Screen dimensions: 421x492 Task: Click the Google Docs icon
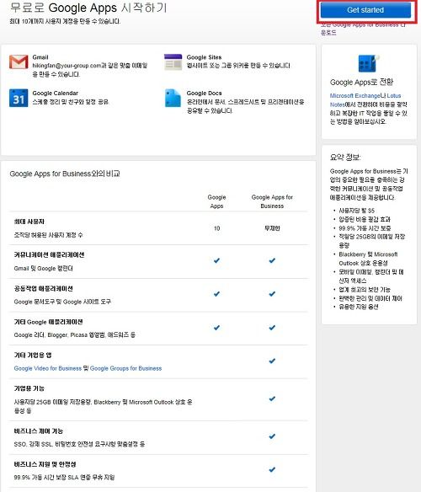click(x=173, y=98)
